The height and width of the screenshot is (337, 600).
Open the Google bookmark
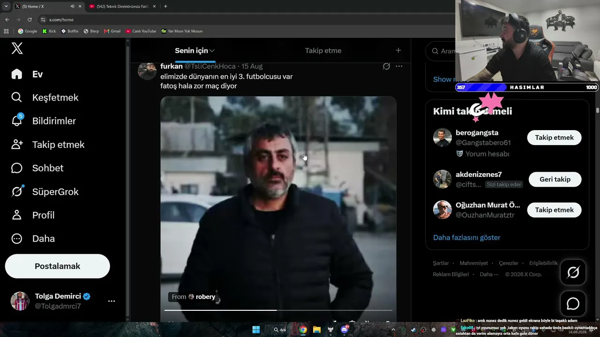tap(28, 31)
